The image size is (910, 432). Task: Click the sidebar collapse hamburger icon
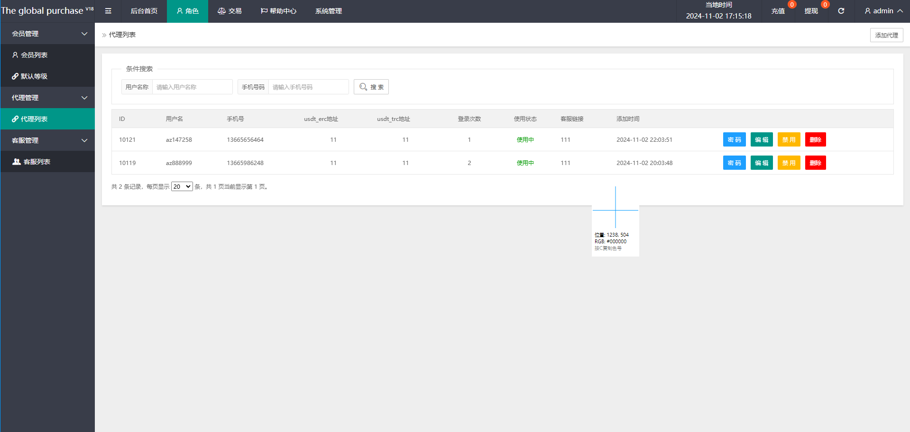[x=108, y=11]
